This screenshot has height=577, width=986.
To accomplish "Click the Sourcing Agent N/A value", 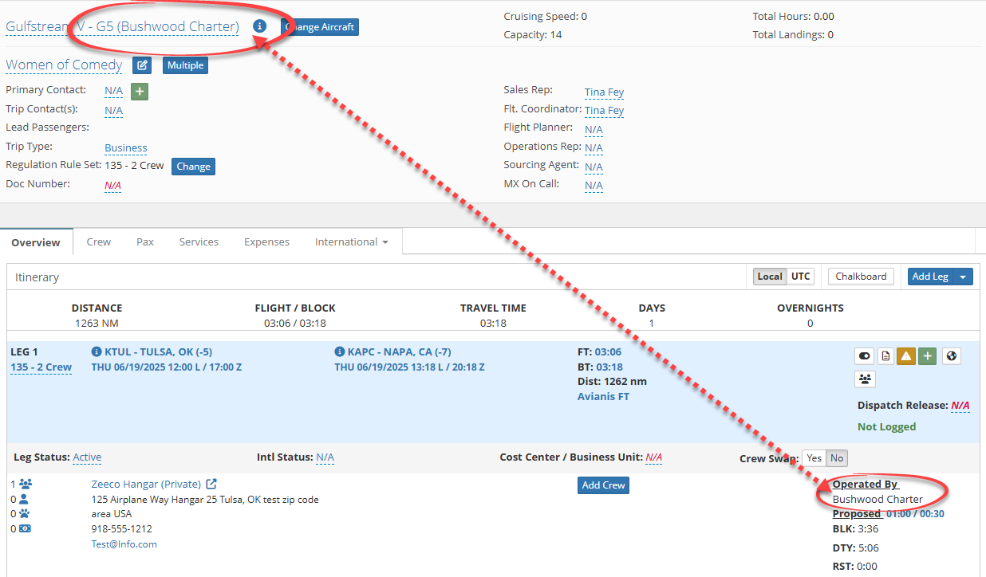I will point(594,167).
